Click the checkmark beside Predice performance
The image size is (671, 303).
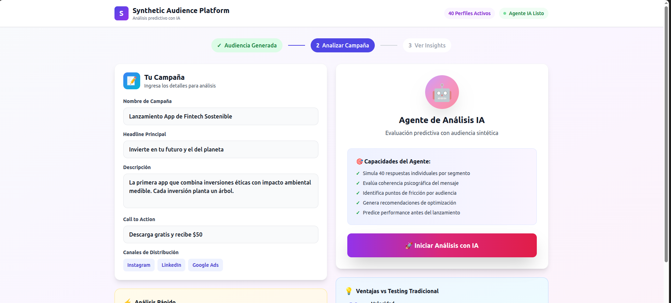[358, 213]
